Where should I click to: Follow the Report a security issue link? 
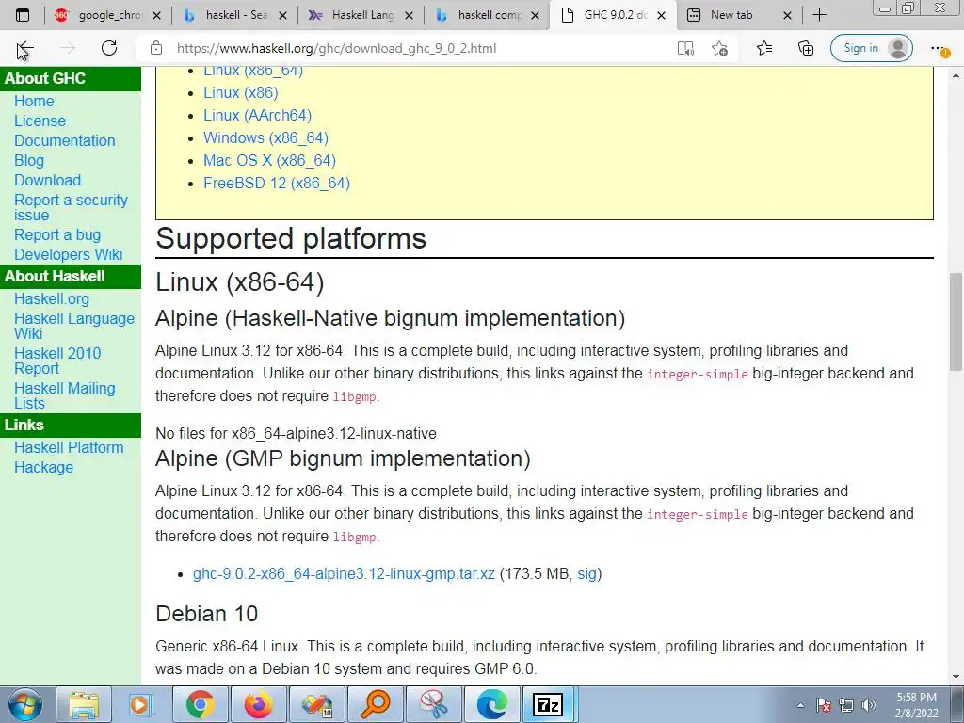71,207
